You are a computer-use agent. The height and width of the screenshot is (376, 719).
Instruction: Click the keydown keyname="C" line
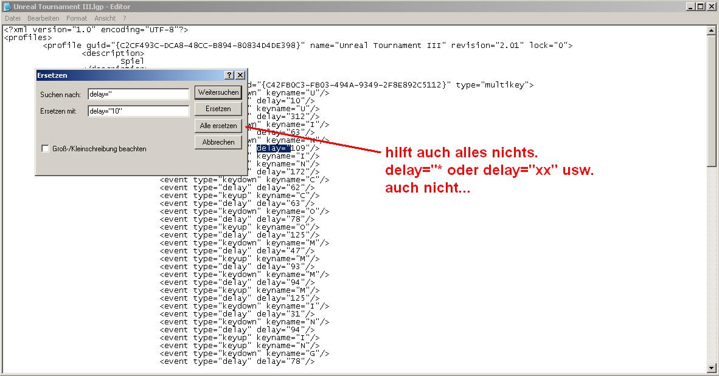coord(245,180)
